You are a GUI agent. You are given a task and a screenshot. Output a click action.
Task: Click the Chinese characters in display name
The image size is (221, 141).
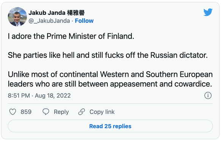[76, 13]
